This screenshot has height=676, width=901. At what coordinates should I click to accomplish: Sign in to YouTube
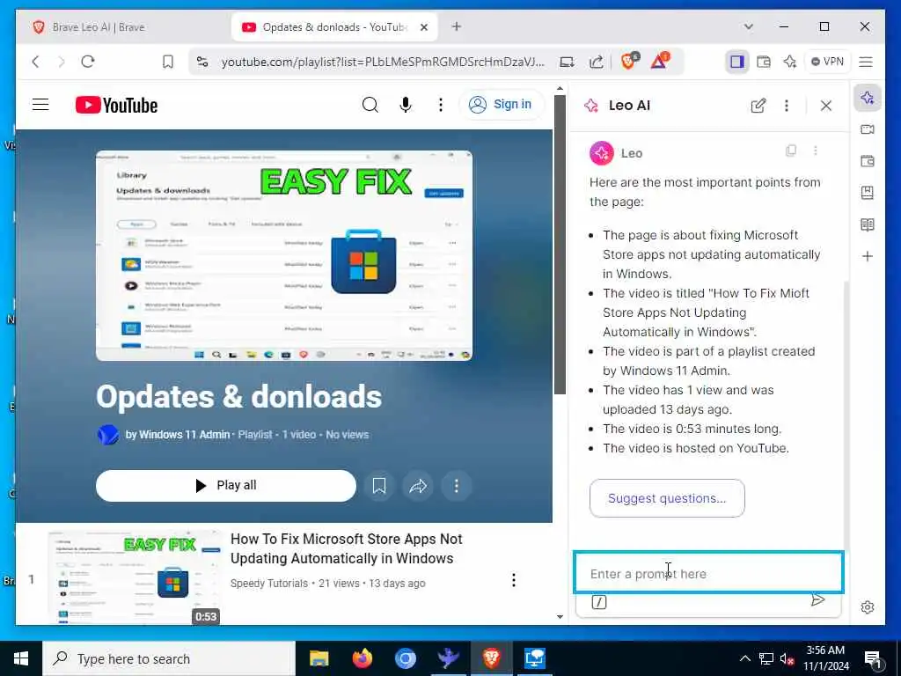(x=501, y=105)
